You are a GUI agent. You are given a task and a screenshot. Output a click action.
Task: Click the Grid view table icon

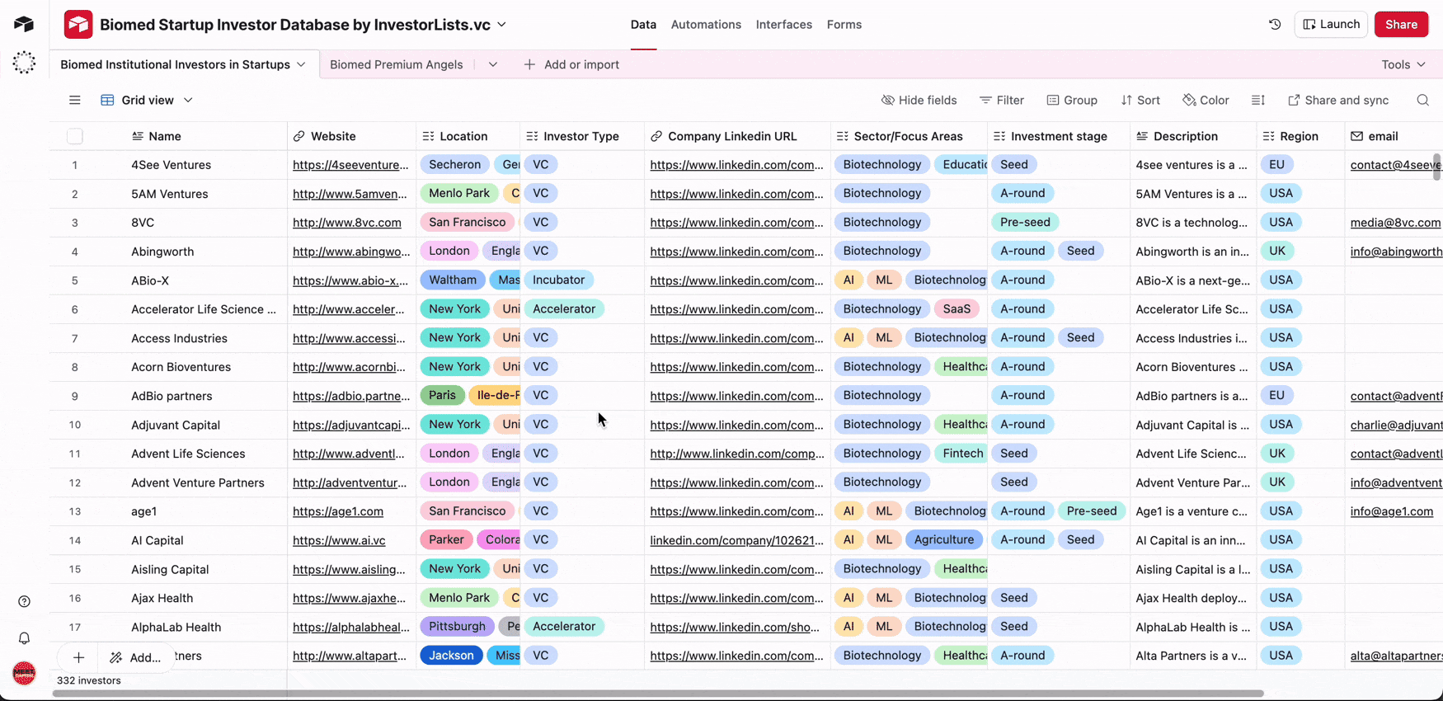pos(107,100)
